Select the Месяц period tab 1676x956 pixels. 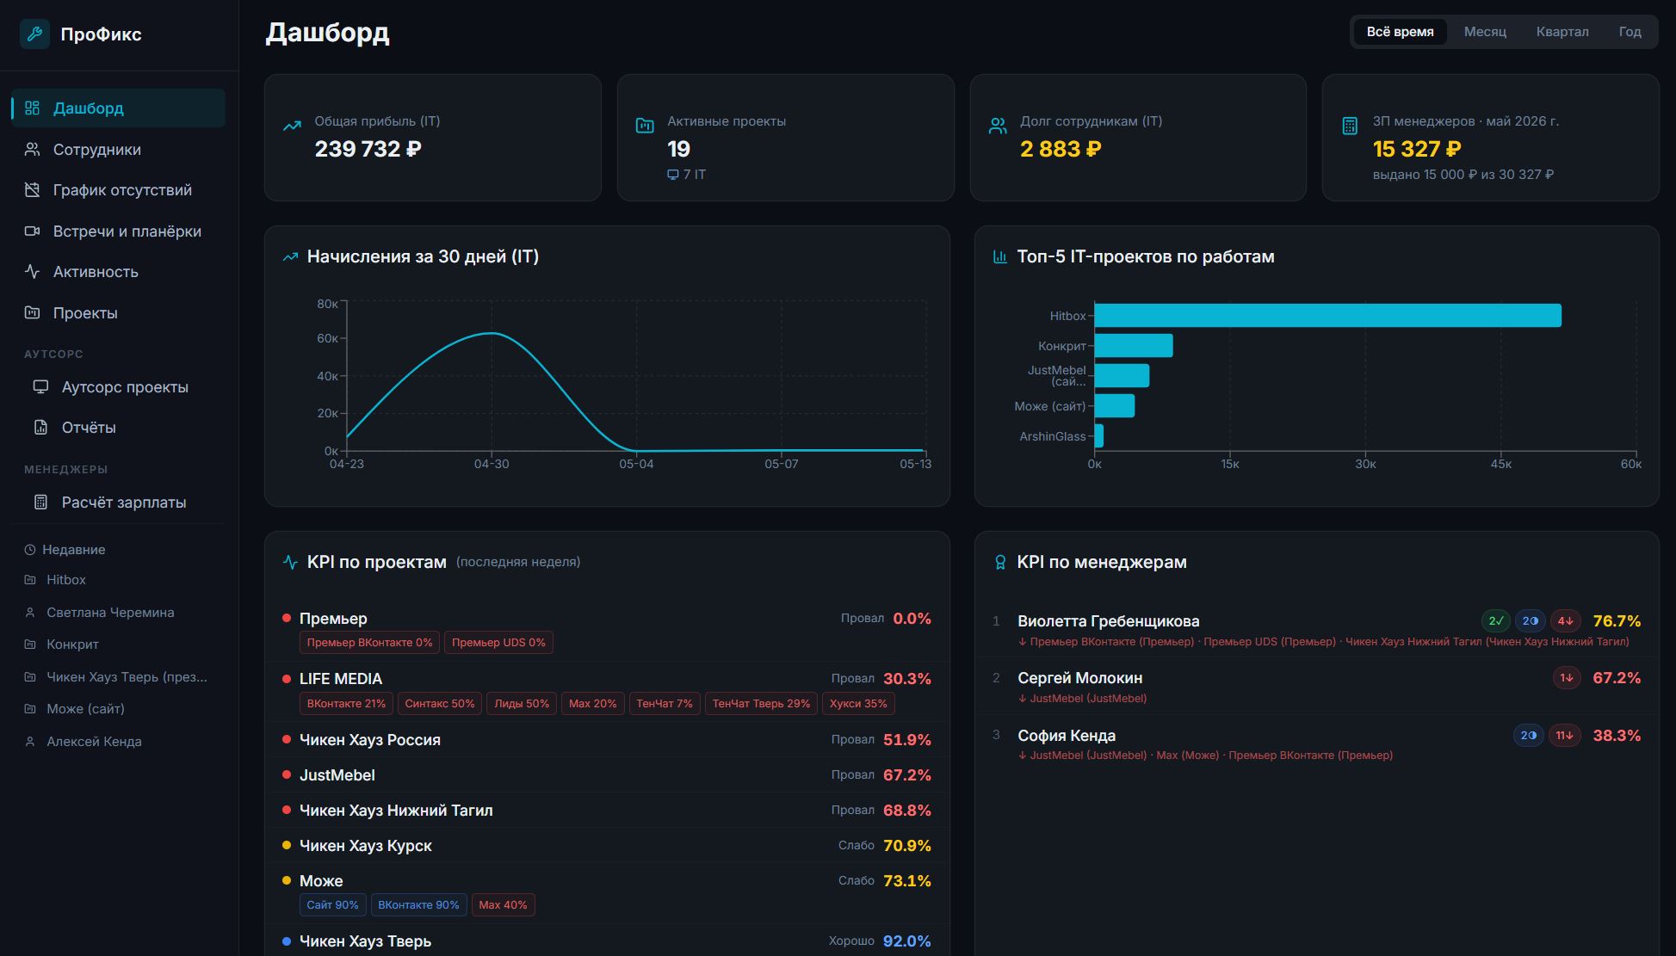(x=1485, y=32)
